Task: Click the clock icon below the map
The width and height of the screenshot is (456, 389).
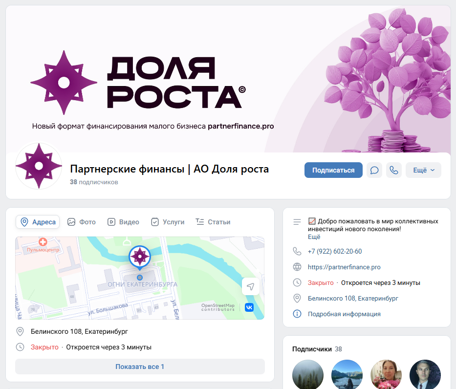Action: pos(20,347)
